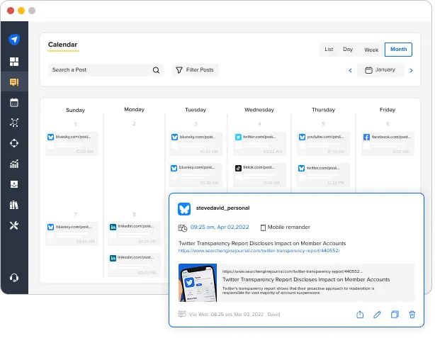Open Friday's facebook.com post card
The width and height of the screenshot is (435, 338).
(x=388, y=144)
